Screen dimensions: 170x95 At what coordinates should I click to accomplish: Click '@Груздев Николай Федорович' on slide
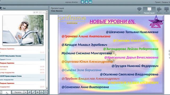[x=135, y=66]
